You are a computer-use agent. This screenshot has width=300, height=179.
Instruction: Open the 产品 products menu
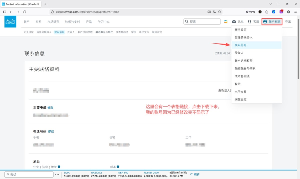point(89,22)
